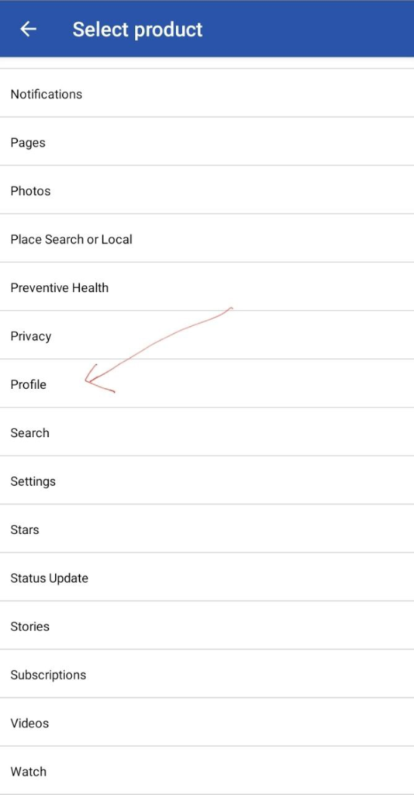Screen dimensions: 414x795
Task: Tap the back arrow icon
Action: point(29,29)
